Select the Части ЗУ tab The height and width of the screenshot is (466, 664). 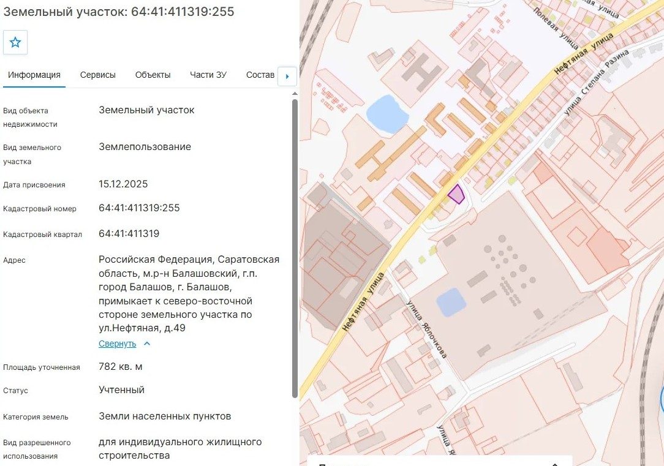(208, 75)
